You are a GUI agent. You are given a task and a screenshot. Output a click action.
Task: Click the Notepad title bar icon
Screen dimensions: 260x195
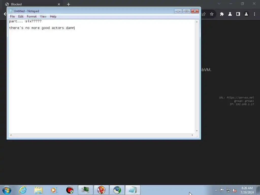tap(11, 11)
